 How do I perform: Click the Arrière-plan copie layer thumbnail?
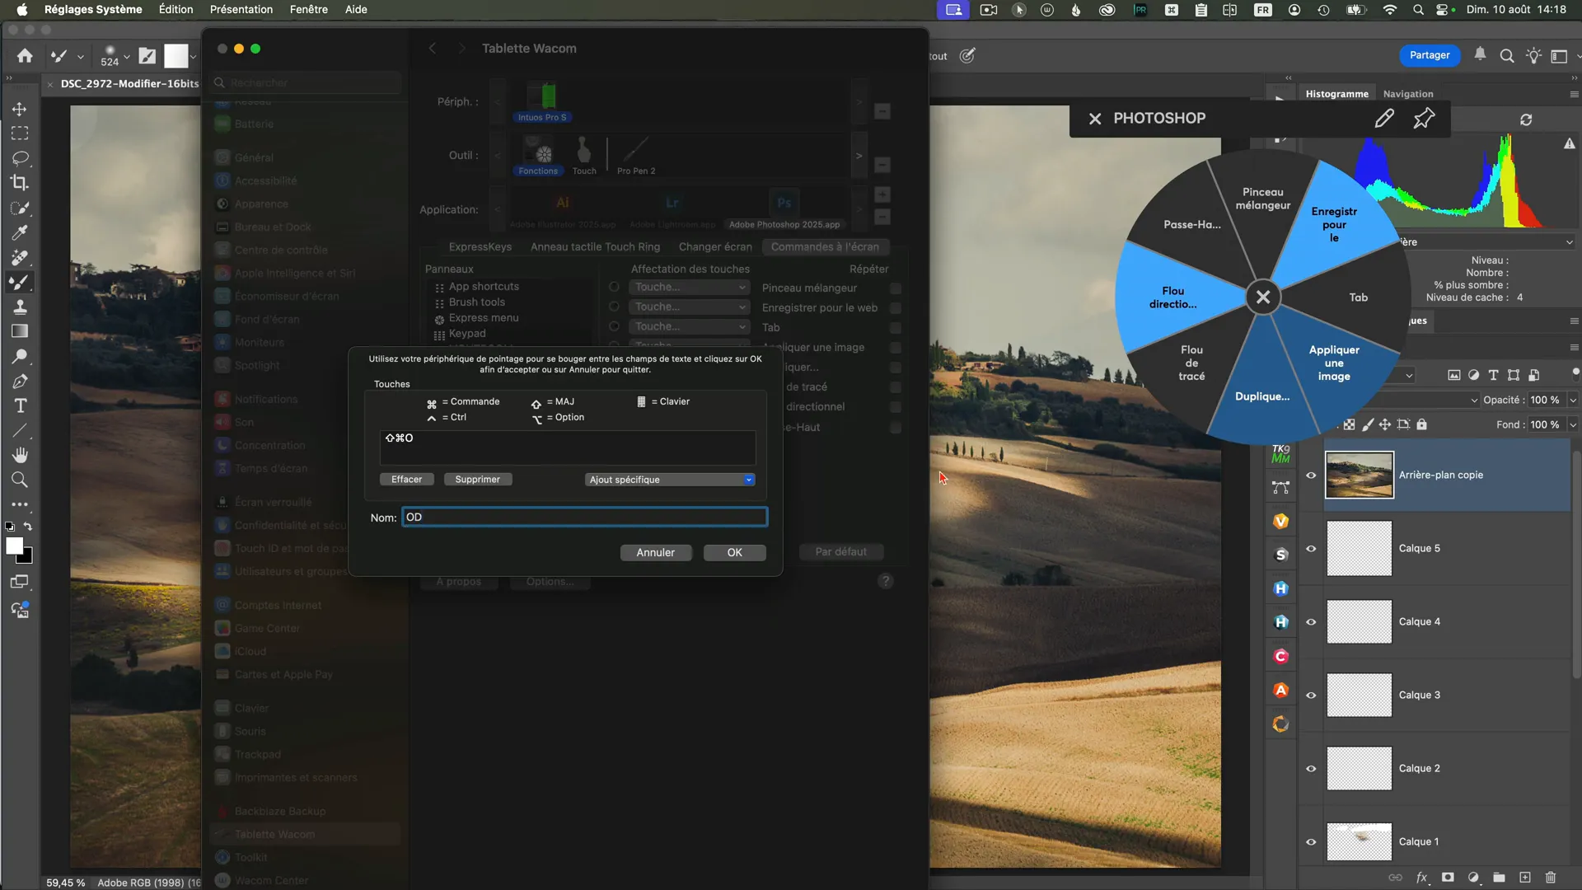[1360, 475]
